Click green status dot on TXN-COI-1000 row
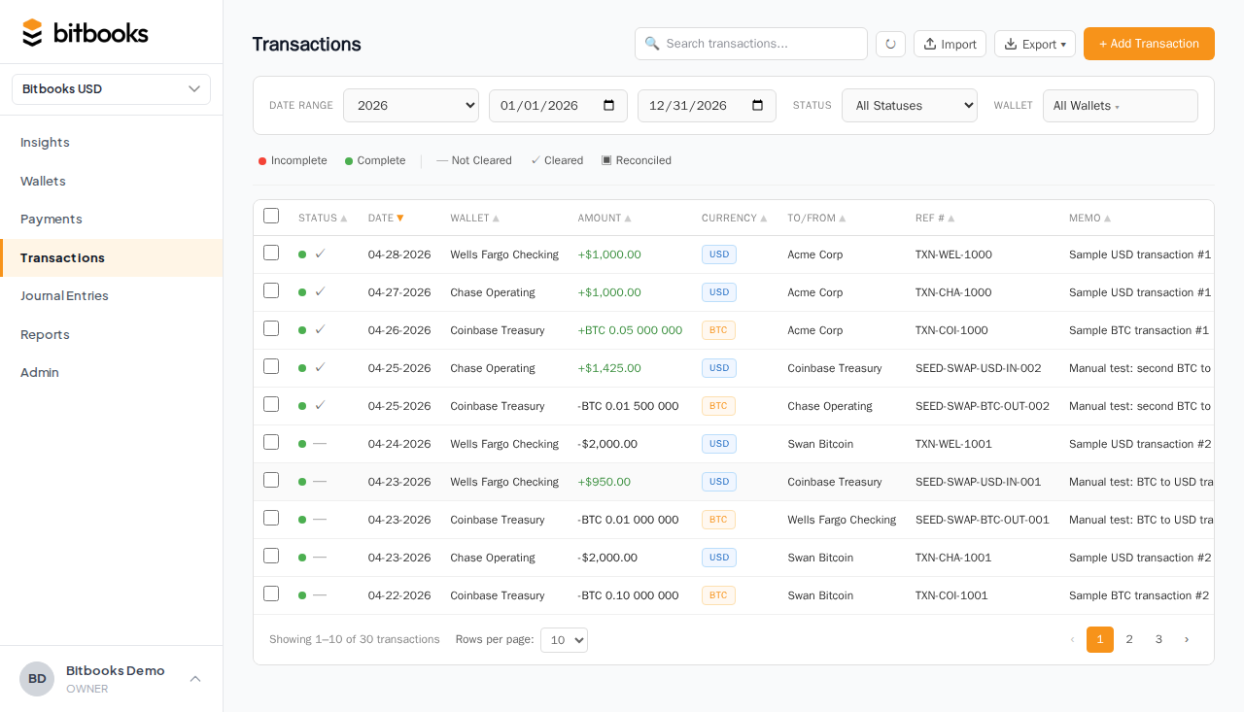The image size is (1244, 712). tap(302, 330)
